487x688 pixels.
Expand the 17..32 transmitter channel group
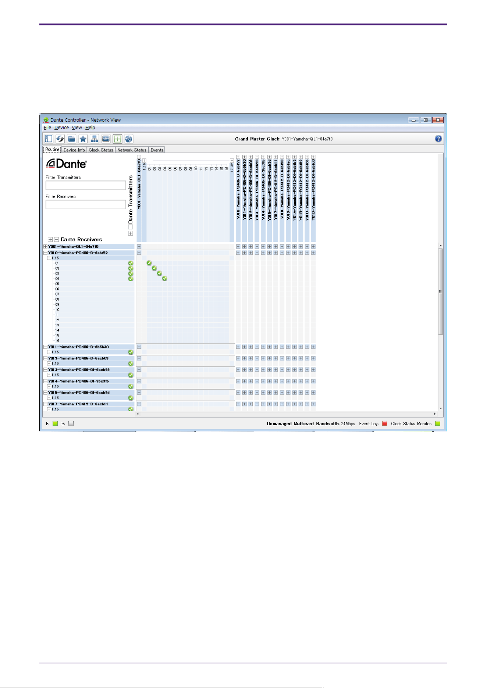(x=232, y=161)
